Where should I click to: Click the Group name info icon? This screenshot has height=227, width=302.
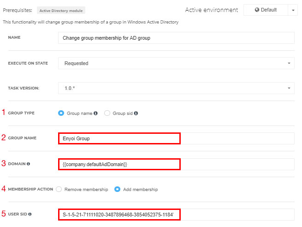point(95,113)
